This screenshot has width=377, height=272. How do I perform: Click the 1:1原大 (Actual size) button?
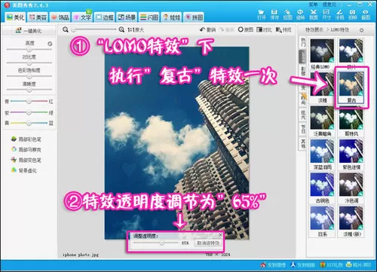136,30
